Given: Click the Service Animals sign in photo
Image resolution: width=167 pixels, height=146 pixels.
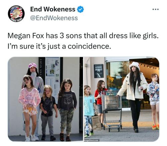Looking at the screenshot, I should pos(99,71).
